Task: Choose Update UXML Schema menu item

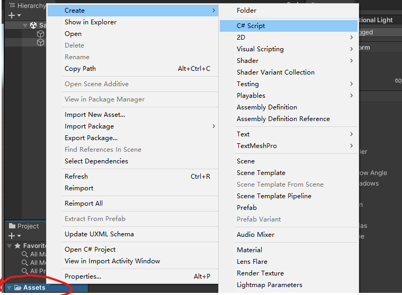Action: point(133,234)
